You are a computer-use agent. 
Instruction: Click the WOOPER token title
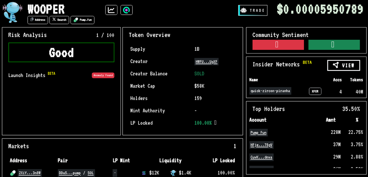pos(46,9)
